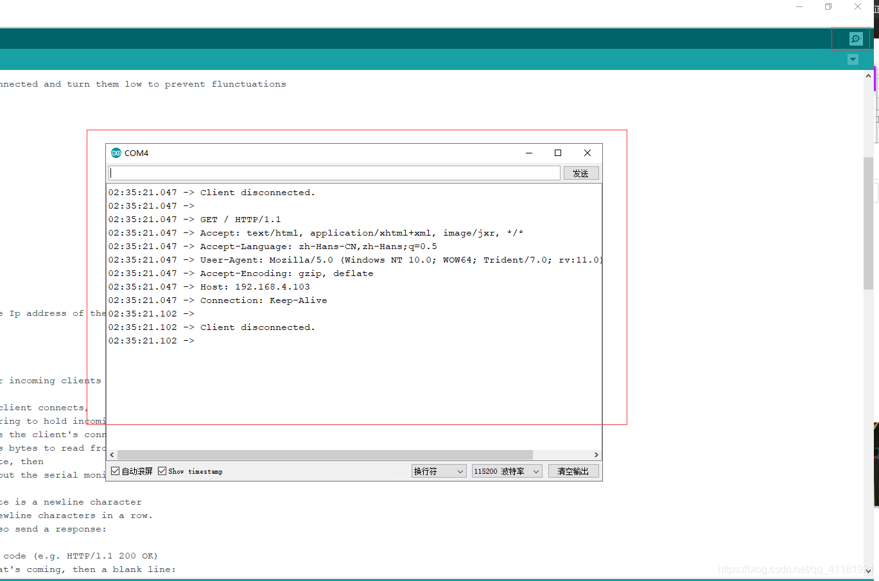The width and height of the screenshot is (879, 581).
Task: Open the tab dropdown arrow in Arduino toolbar
Action: [853, 60]
